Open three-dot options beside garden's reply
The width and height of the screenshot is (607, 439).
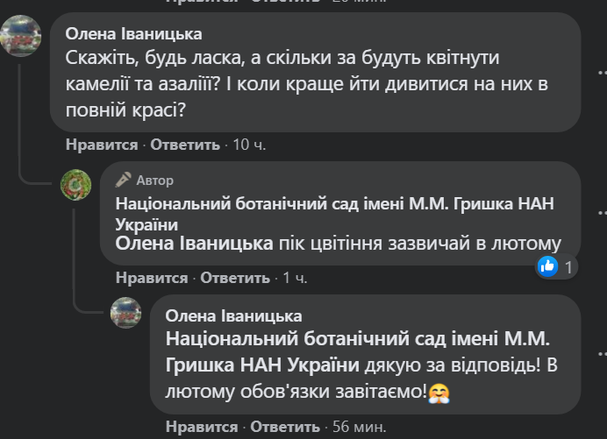pyautogui.click(x=601, y=212)
